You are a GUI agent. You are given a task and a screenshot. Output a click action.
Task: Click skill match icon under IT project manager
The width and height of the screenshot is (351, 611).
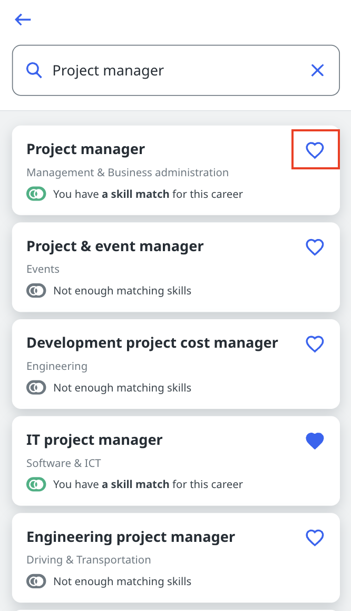click(36, 484)
